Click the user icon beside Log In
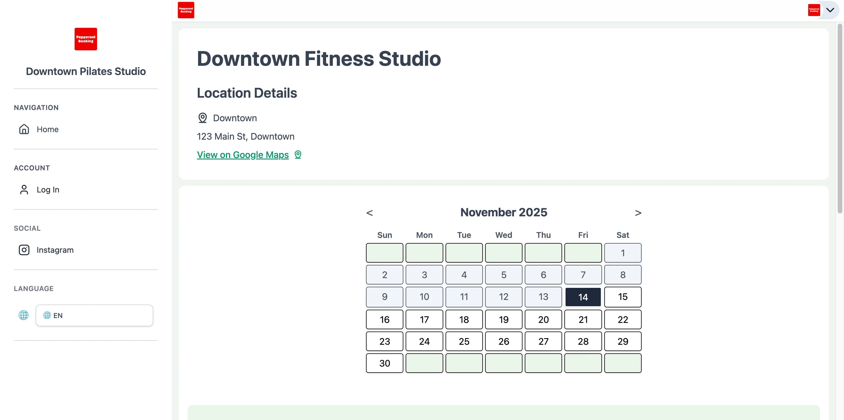 (24, 190)
